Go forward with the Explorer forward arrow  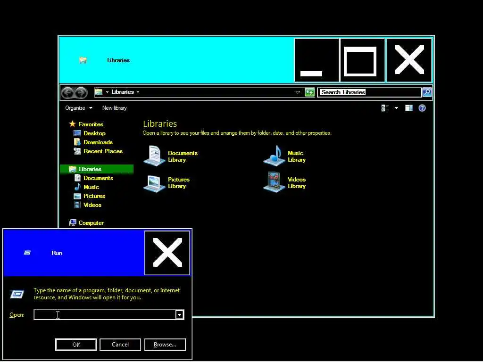81,92
